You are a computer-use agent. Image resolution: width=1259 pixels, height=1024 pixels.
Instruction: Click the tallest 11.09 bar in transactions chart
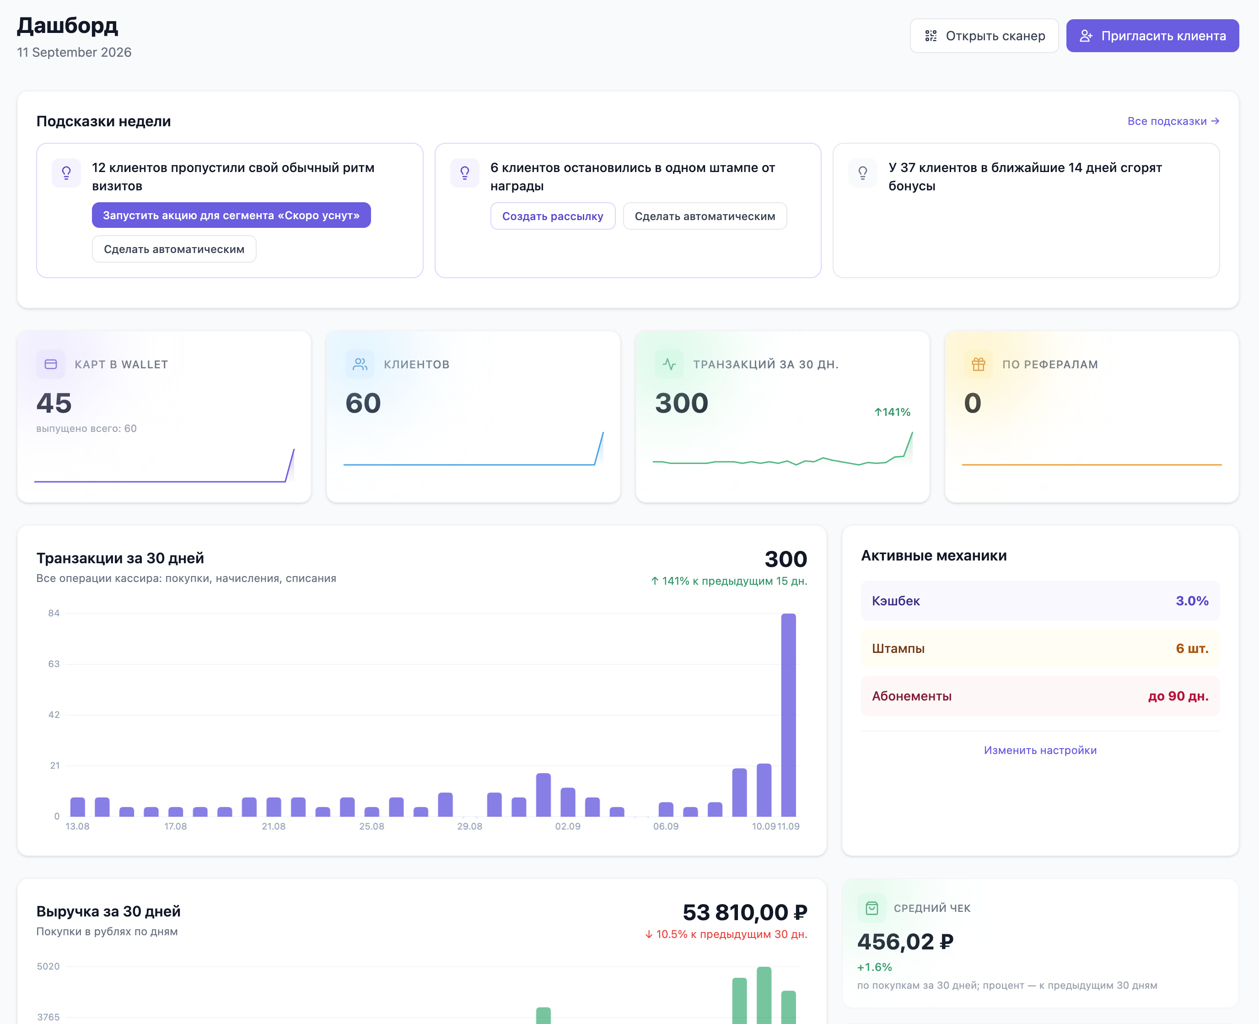click(788, 715)
